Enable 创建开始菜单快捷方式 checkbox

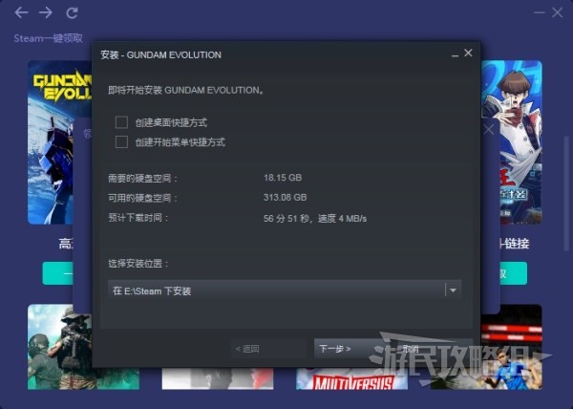pyautogui.click(x=121, y=141)
